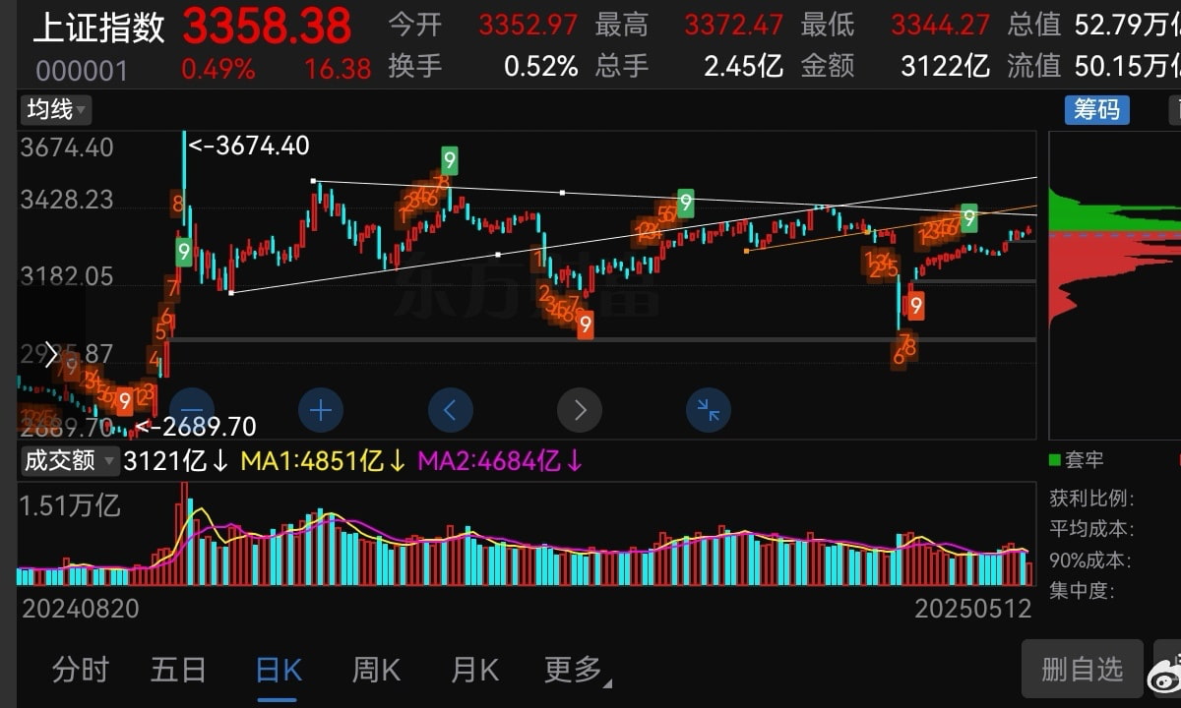Expand the 更多 period options

pyautogui.click(x=576, y=671)
